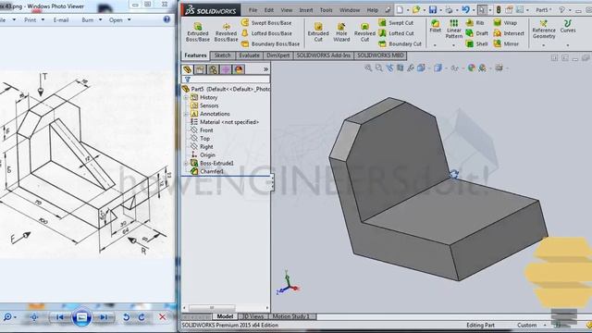Click the Lofted Boss/Base feature
This screenshot has width=592, height=333.
tap(266, 33)
